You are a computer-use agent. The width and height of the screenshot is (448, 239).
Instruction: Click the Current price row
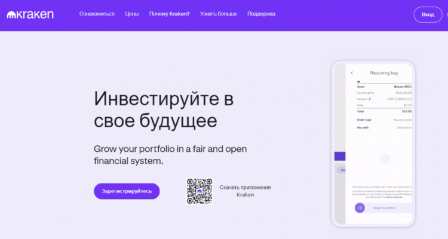384,93
